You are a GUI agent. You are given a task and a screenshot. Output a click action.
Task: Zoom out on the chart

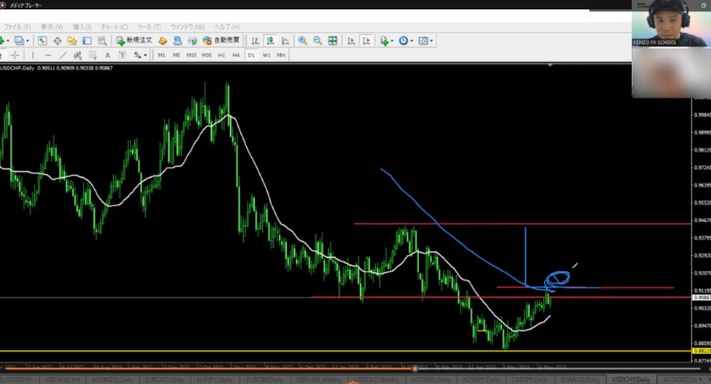coord(318,40)
